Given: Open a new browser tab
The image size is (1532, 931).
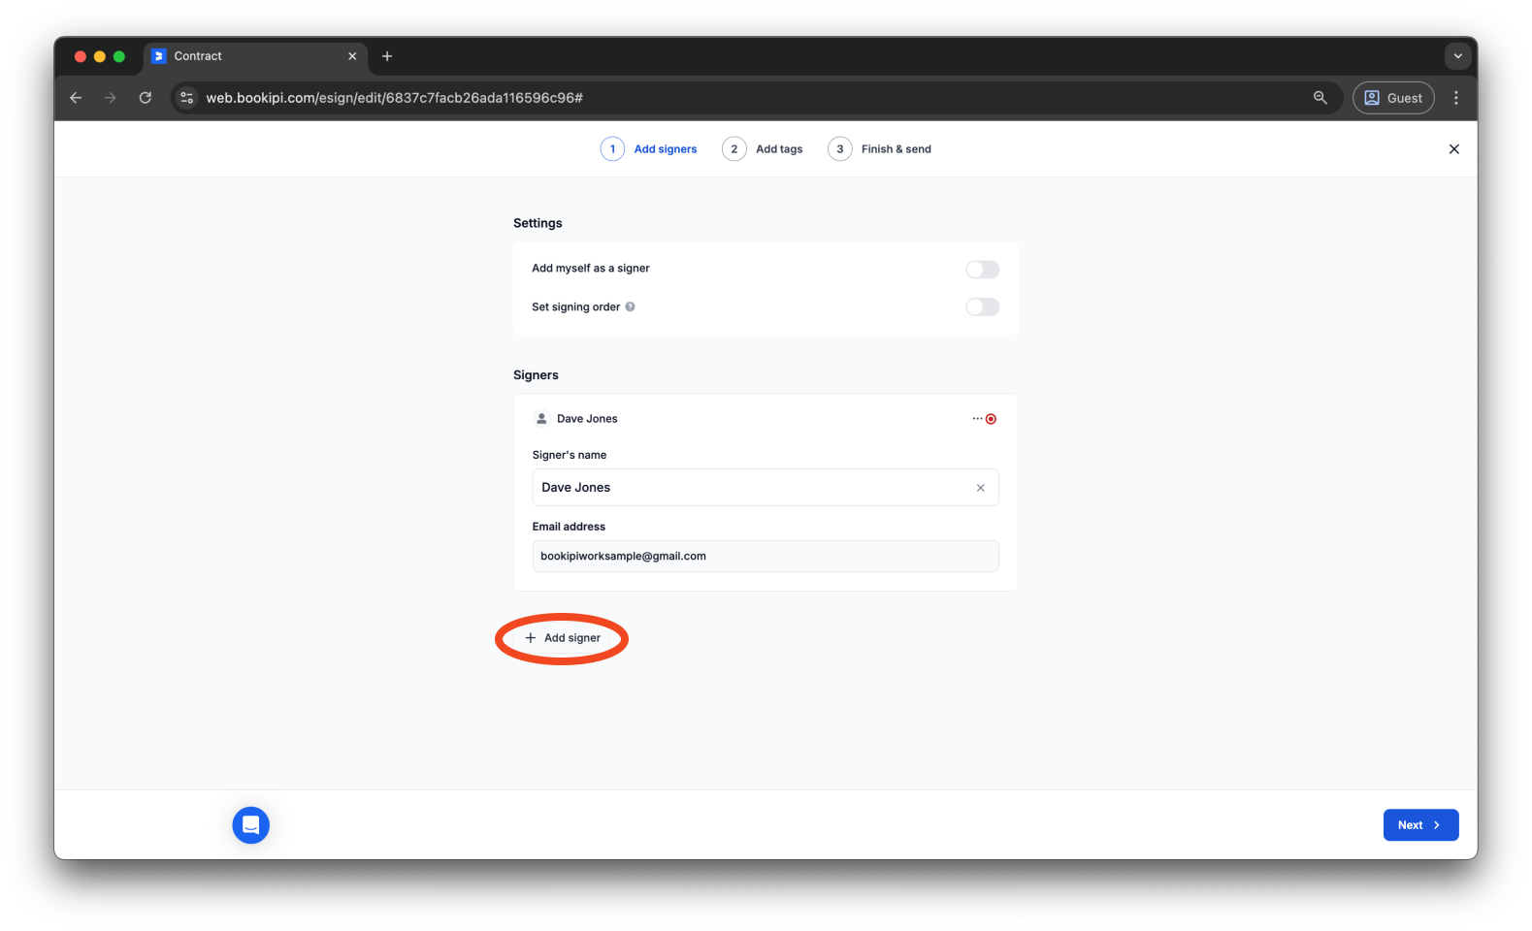Looking at the screenshot, I should [387, 56].
